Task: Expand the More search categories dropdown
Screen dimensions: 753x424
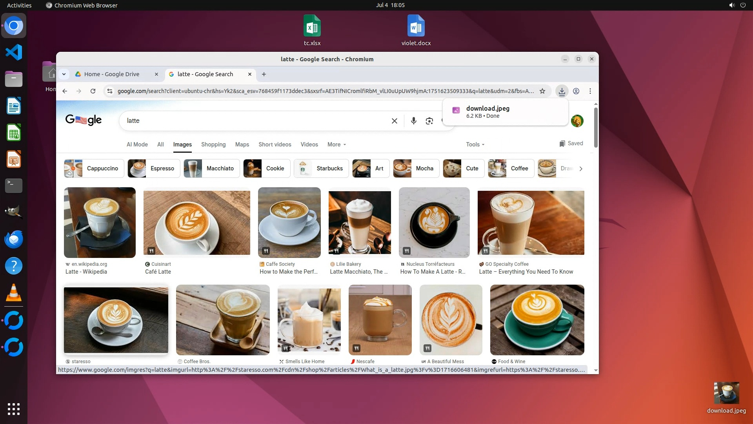Action: click(336, 144)
